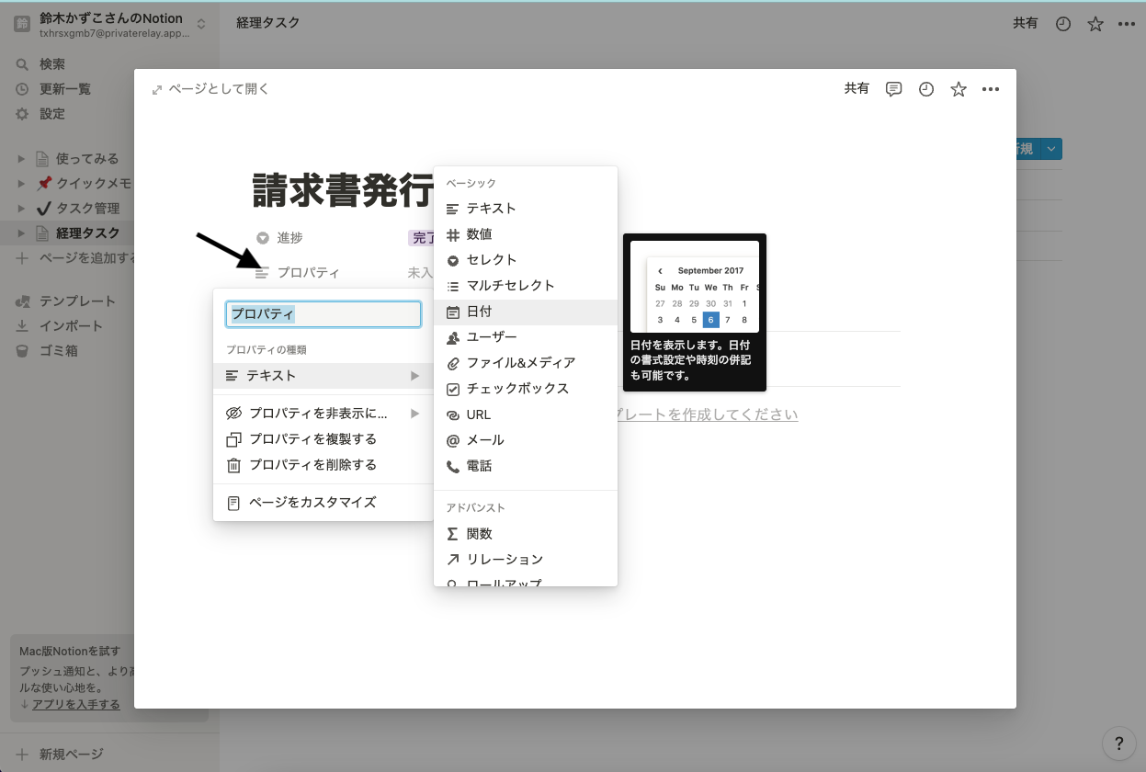Viewport: 1146px width, 772px height.
Task: Expand the クイックメモ page toggle
Action: [x=21, y=184]
